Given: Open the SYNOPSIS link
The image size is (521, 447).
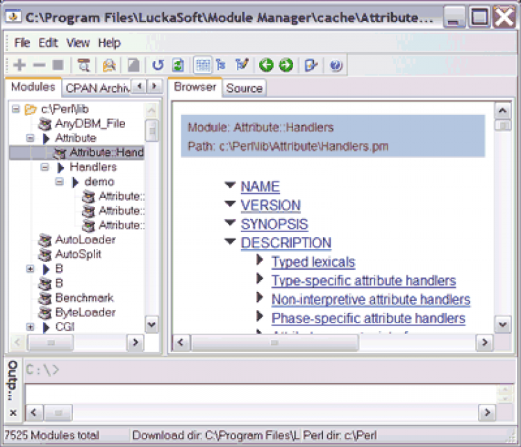Looking at the screenshot, I should click(274, 225).
